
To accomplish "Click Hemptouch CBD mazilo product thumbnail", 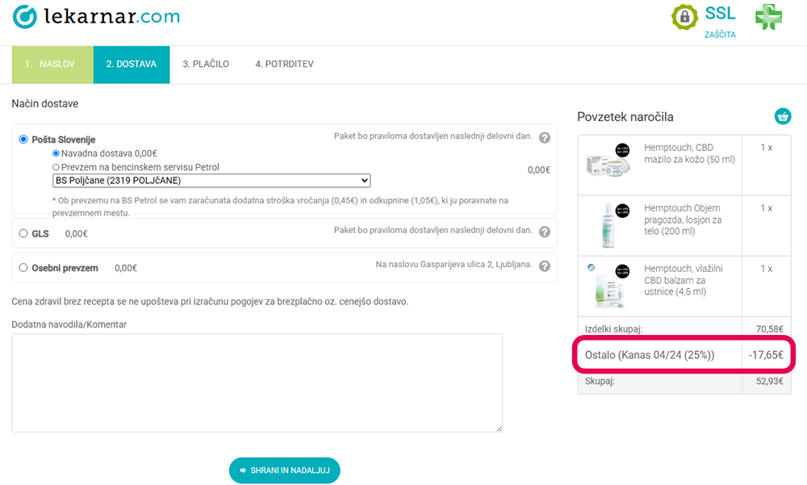I will pyautogui.click(x=608, y=161).
